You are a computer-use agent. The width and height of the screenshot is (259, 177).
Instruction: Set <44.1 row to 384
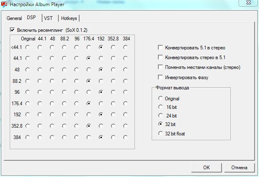point(125,47)
